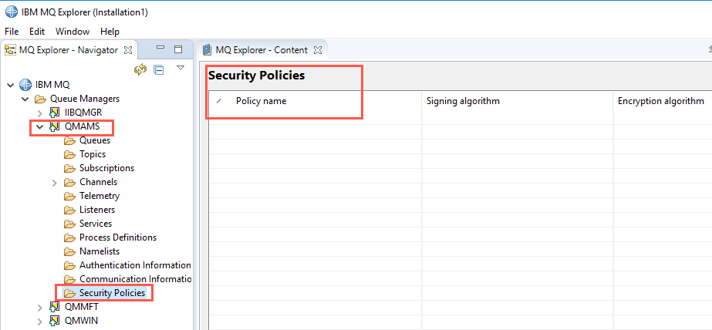Expand the QMMFT queue manager

pyautogui.click(x=40, y=308)
